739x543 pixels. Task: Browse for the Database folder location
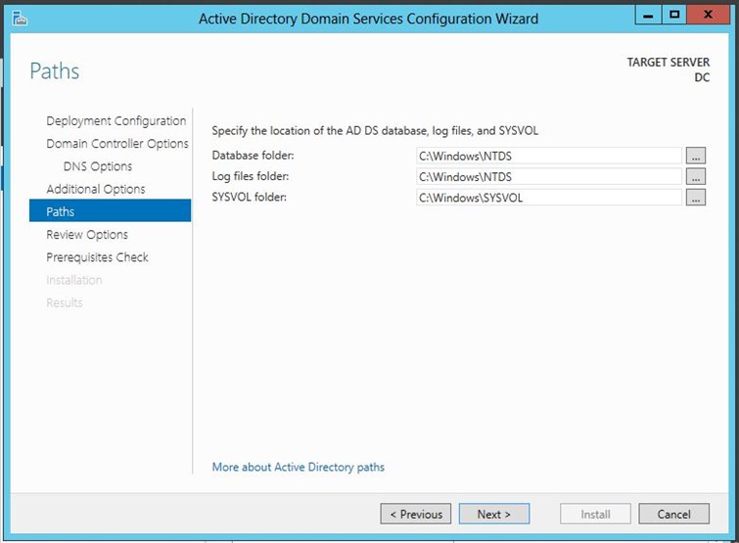[696, 156]
